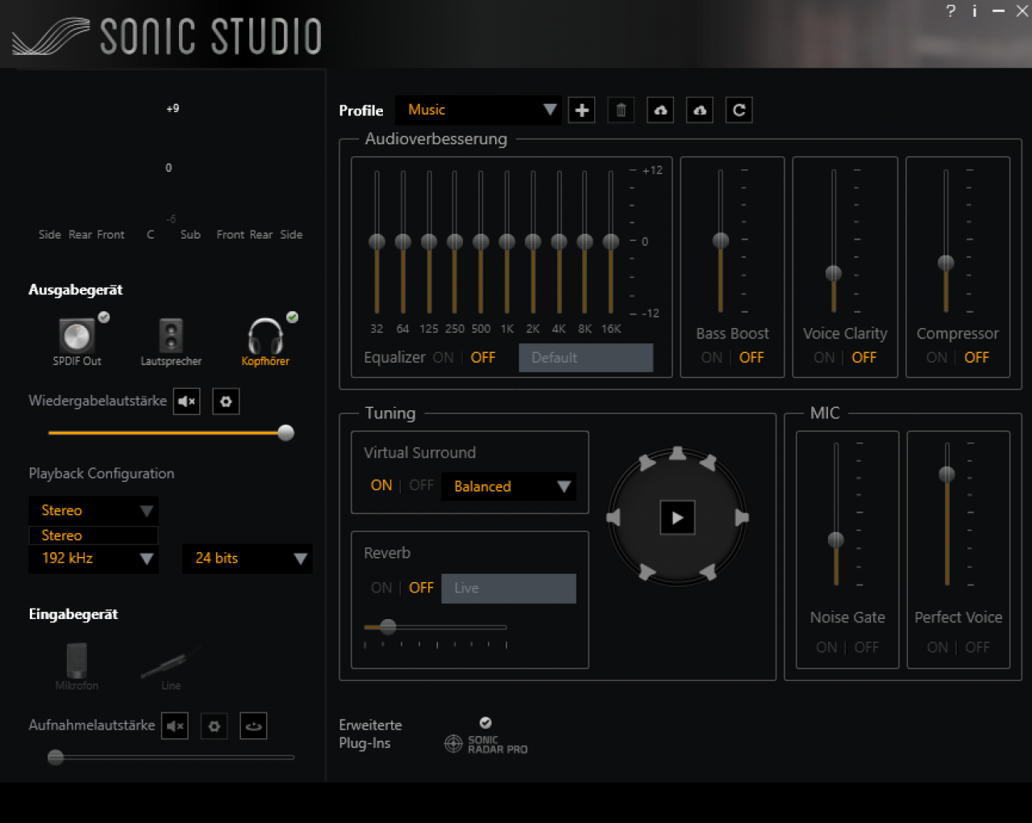The image size is (1032, 823).
Task: Add a new profile with the plus icon
Action: coord(581,110)
